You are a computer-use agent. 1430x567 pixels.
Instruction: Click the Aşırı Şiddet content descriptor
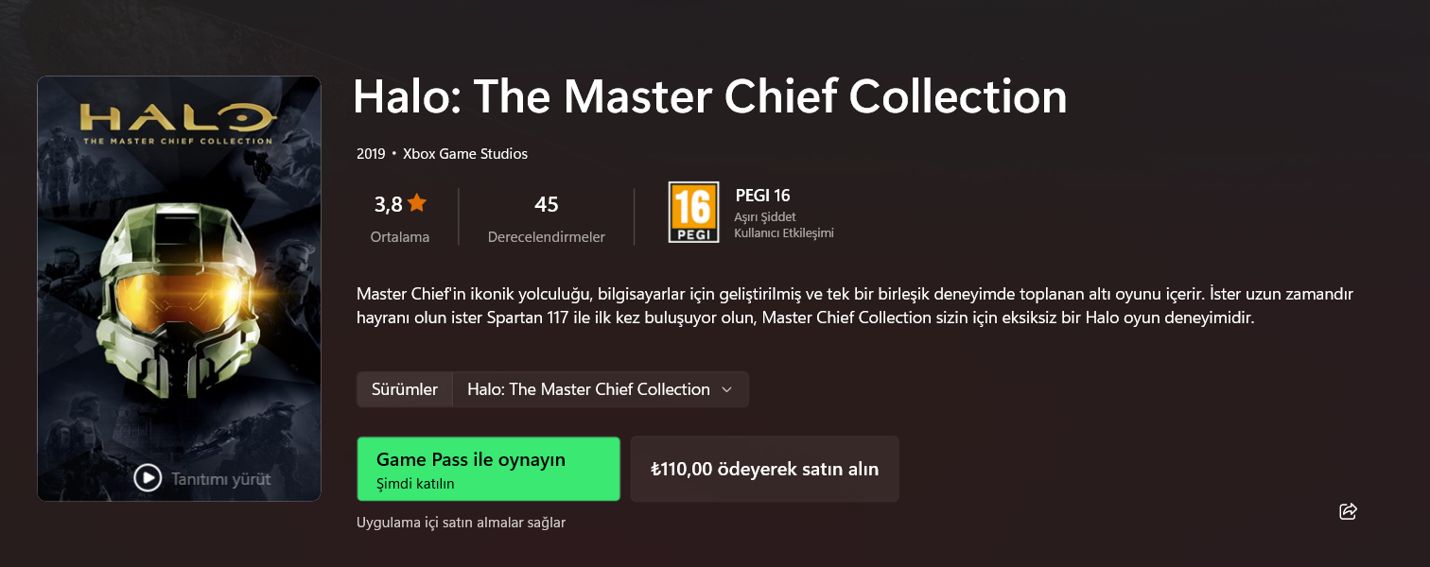pos(765,217)
